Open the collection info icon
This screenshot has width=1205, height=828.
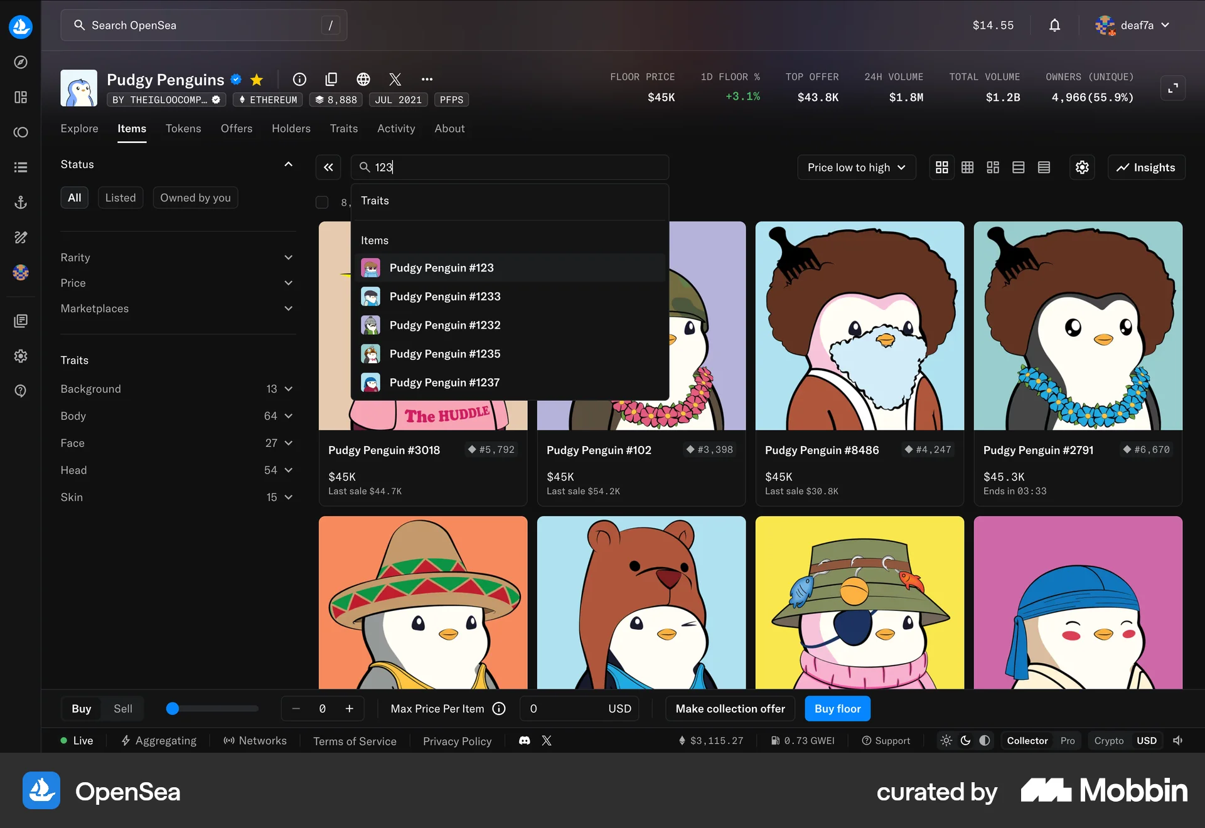pyautogui.click(x=299, y=79)
